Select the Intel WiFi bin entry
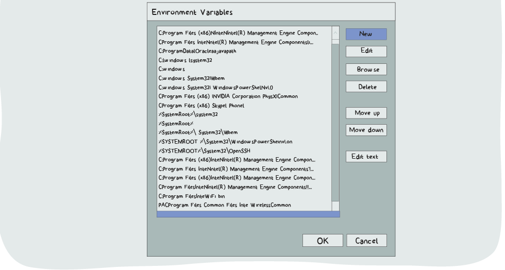The width and height of the screenshot is (505, 270). [x=191, y=196]
